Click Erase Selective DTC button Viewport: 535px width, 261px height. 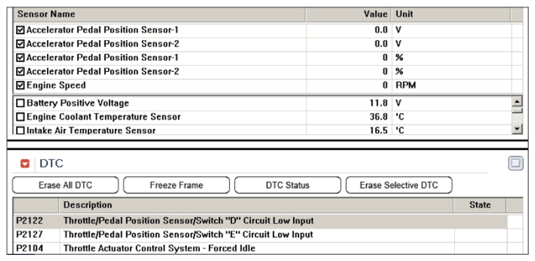(399, 186)
